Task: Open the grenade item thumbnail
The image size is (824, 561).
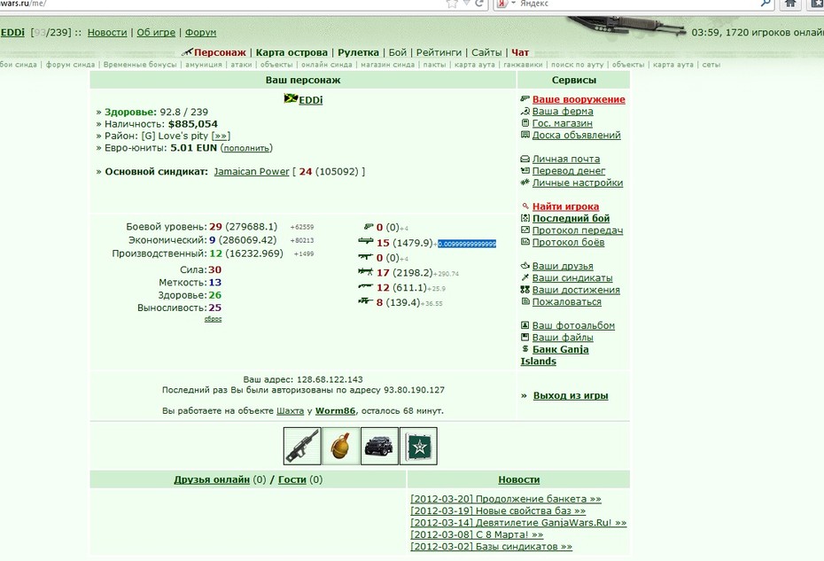Action: (x=341, y=446)
